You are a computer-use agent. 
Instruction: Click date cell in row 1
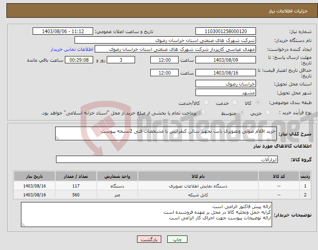click(34, 186)
